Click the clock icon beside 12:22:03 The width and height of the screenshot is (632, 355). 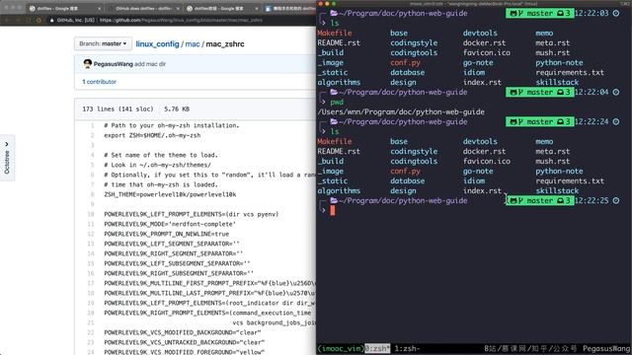616,13
